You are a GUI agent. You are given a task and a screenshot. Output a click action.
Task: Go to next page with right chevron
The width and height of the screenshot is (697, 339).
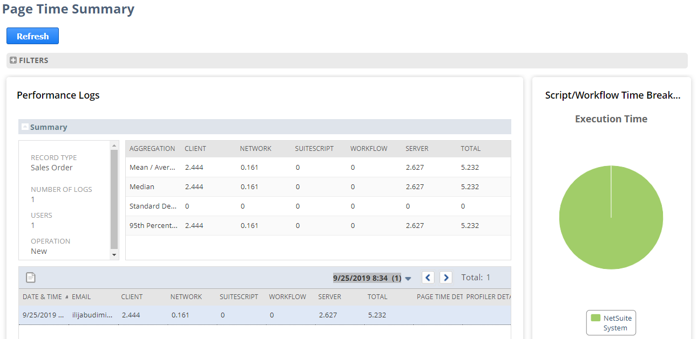[x=445, y=277]
